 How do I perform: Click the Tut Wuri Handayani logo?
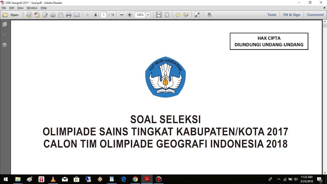(x=166, y=77)
